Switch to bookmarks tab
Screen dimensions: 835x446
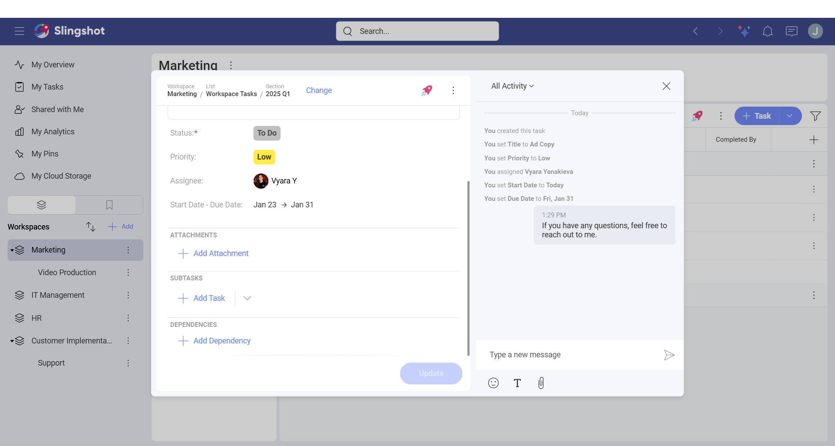click(109, 205)
